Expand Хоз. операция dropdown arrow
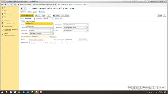 87,25
